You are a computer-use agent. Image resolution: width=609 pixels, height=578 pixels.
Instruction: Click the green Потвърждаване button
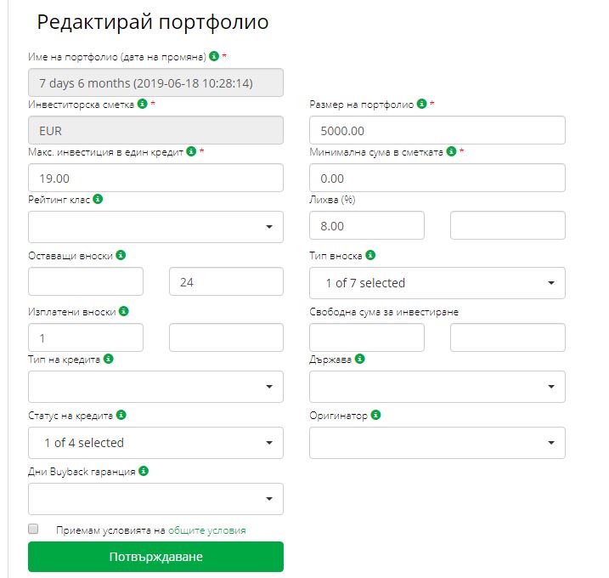click(155, 557)
